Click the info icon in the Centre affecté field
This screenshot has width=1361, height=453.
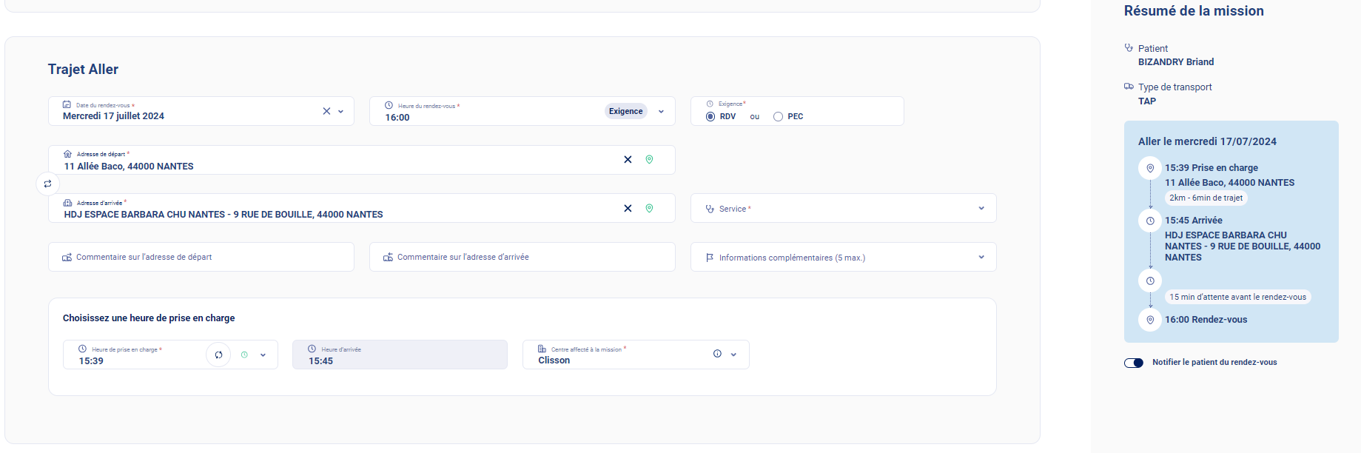tap(717, 354)
